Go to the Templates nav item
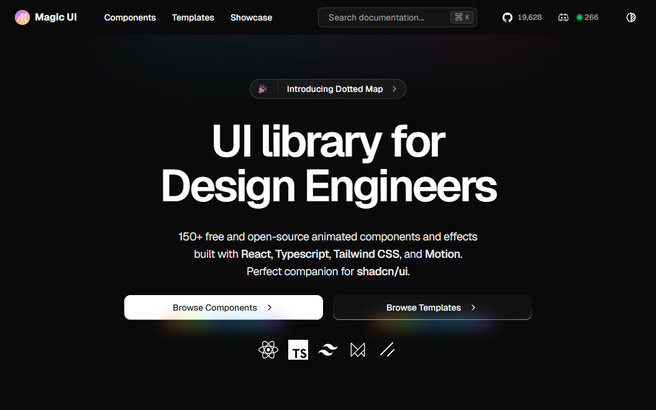The height and width of the screenshot is (410, 656). pyautogui.click(x=193, y=17)
